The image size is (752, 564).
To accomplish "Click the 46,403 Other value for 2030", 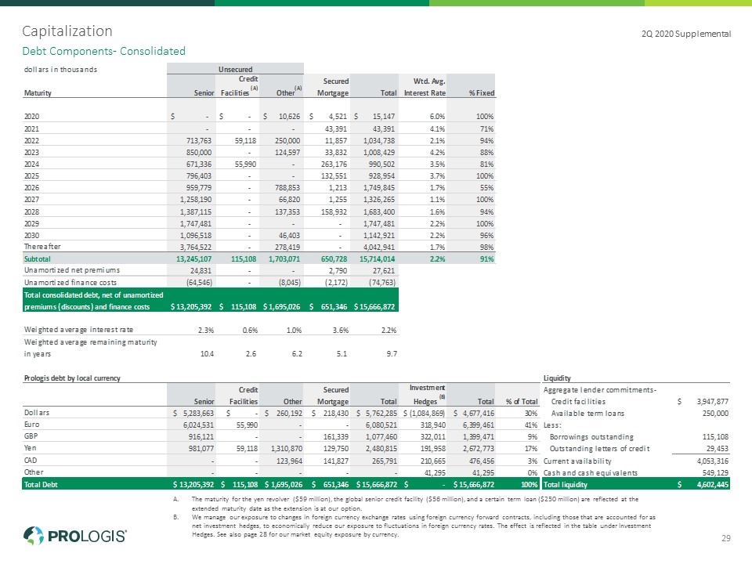I will [x=289, y=236].
